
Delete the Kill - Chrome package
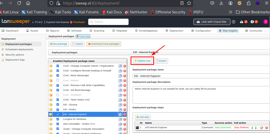(x=125, y=105)
